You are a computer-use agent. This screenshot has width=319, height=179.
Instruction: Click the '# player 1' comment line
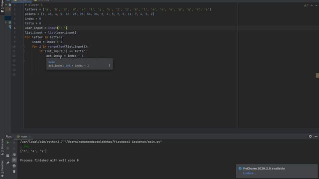(34, 4)
